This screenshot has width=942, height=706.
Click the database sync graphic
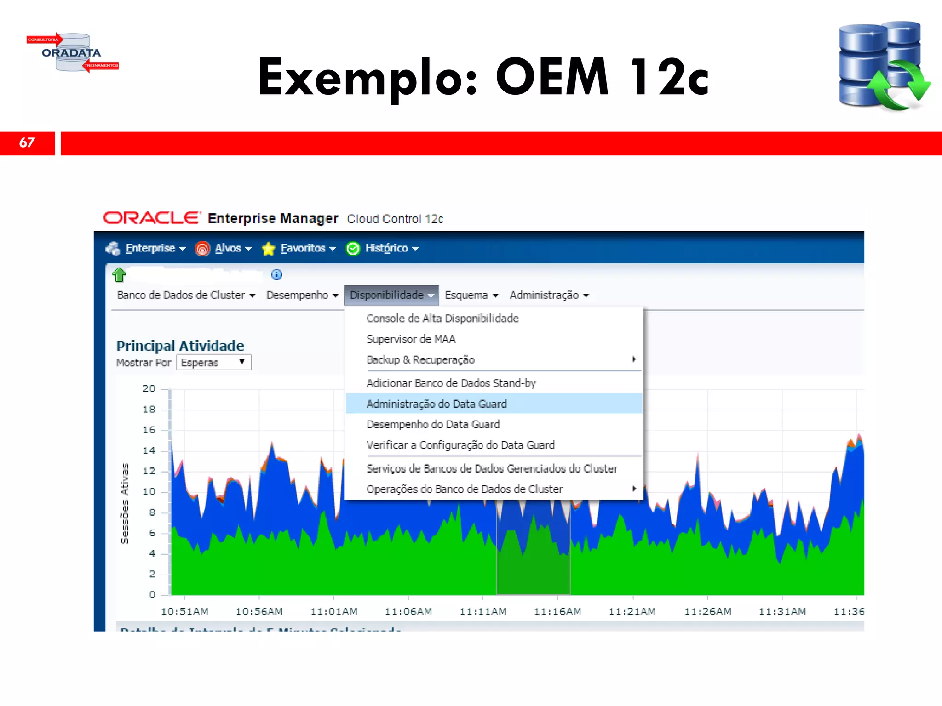click(x=884, y=66)
